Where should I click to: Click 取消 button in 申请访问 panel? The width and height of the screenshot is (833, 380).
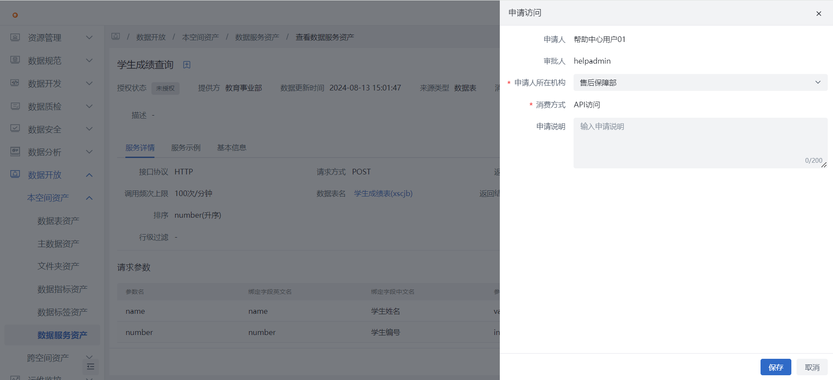[812, 367]
